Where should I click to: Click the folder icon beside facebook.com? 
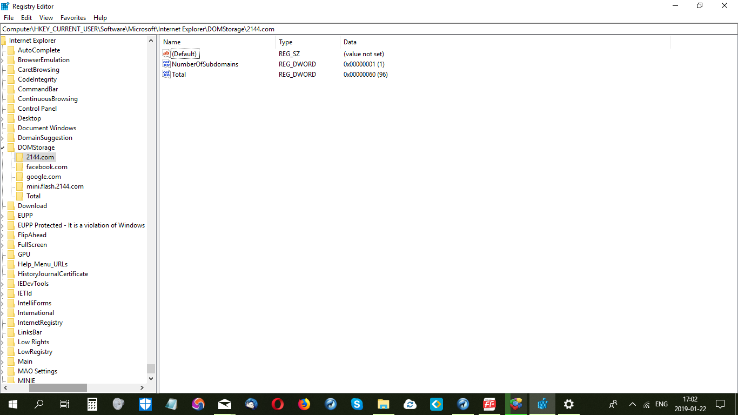click(20, 167)
